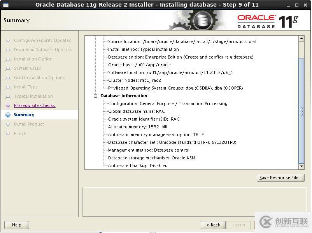The image size is (312, 233).
Task: Select 'Database information' heading
Action: (124, 96)
